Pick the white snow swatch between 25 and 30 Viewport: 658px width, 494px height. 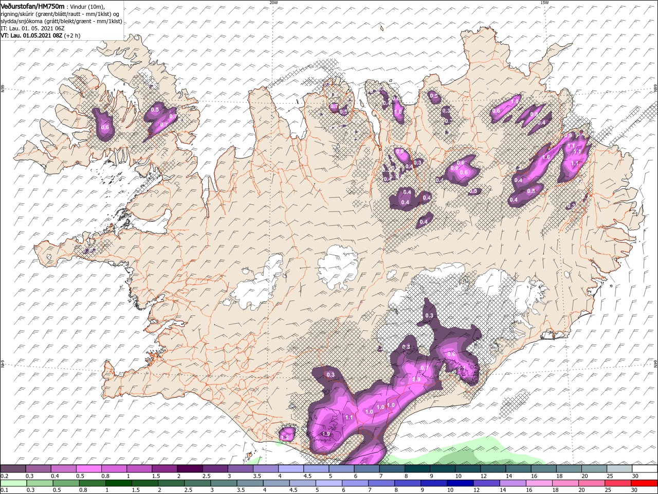point(619,468)
